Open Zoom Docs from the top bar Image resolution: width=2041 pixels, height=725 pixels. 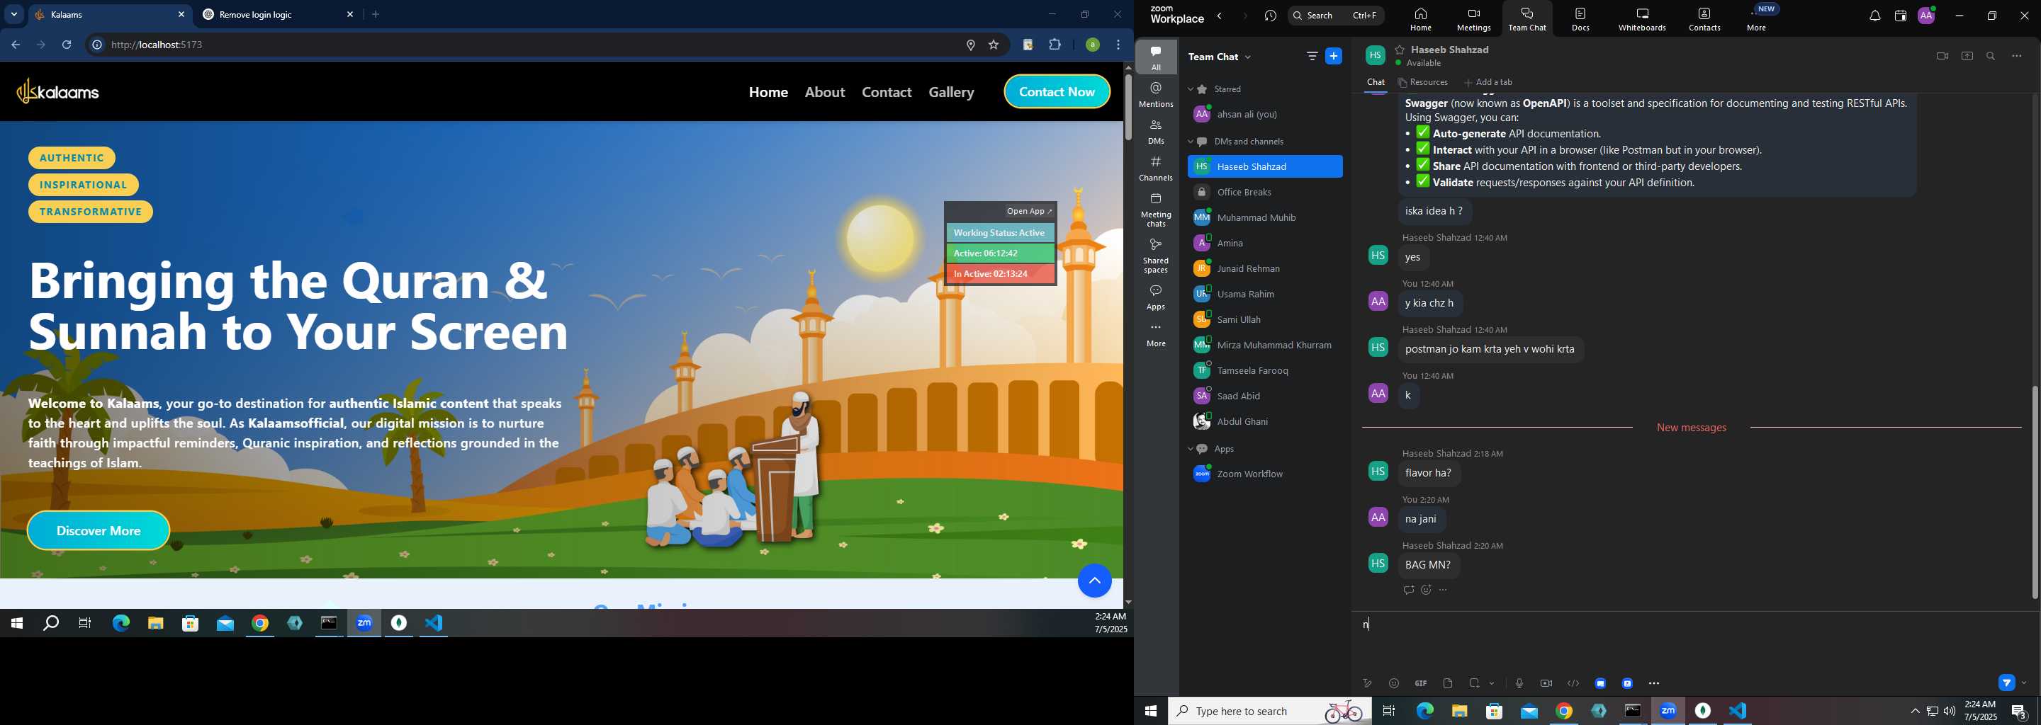pos(1580,19)
